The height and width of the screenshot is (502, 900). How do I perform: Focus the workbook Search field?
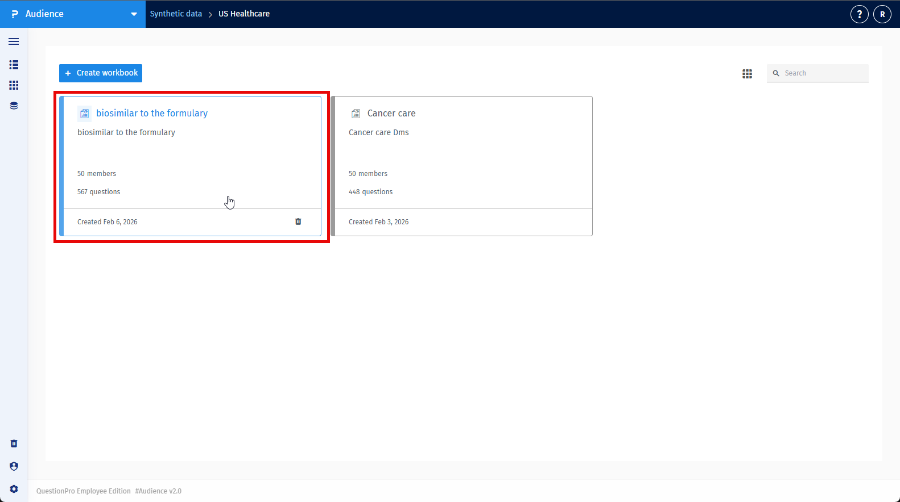818,73
